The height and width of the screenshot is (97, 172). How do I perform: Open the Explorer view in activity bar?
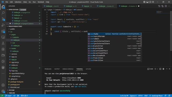3,7
